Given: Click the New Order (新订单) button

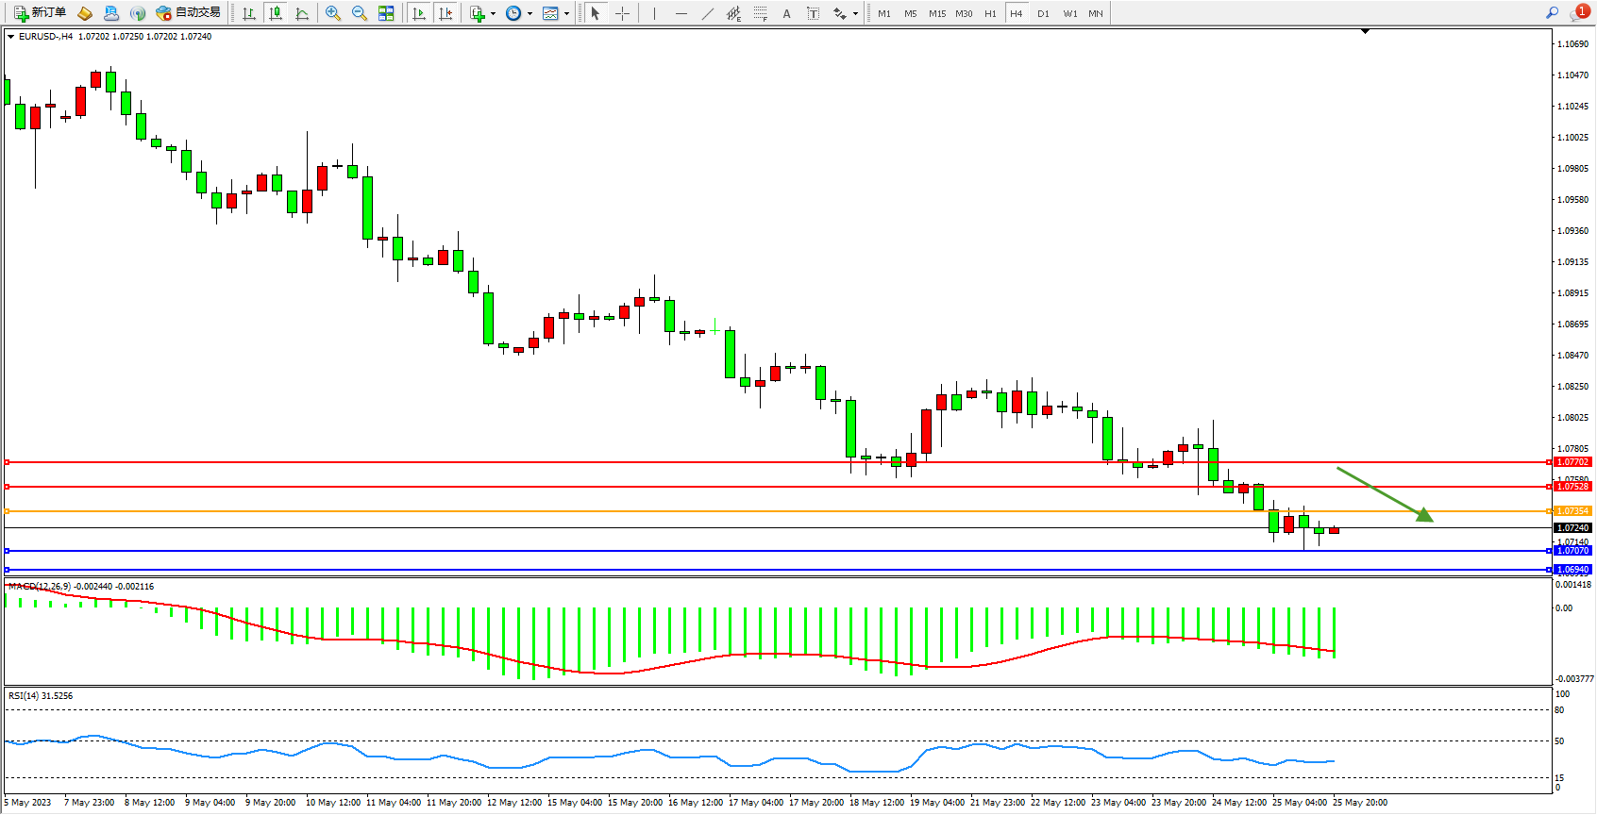Looking at the screenshot, I should [40, 13].
